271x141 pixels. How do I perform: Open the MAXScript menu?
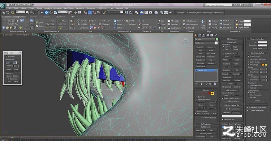pyautogui.click(x=102, y=8)
